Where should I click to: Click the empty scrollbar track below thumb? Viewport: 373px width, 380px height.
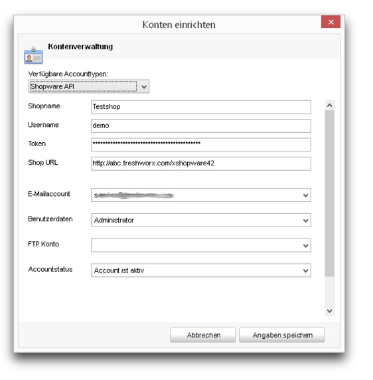(329, 291)
